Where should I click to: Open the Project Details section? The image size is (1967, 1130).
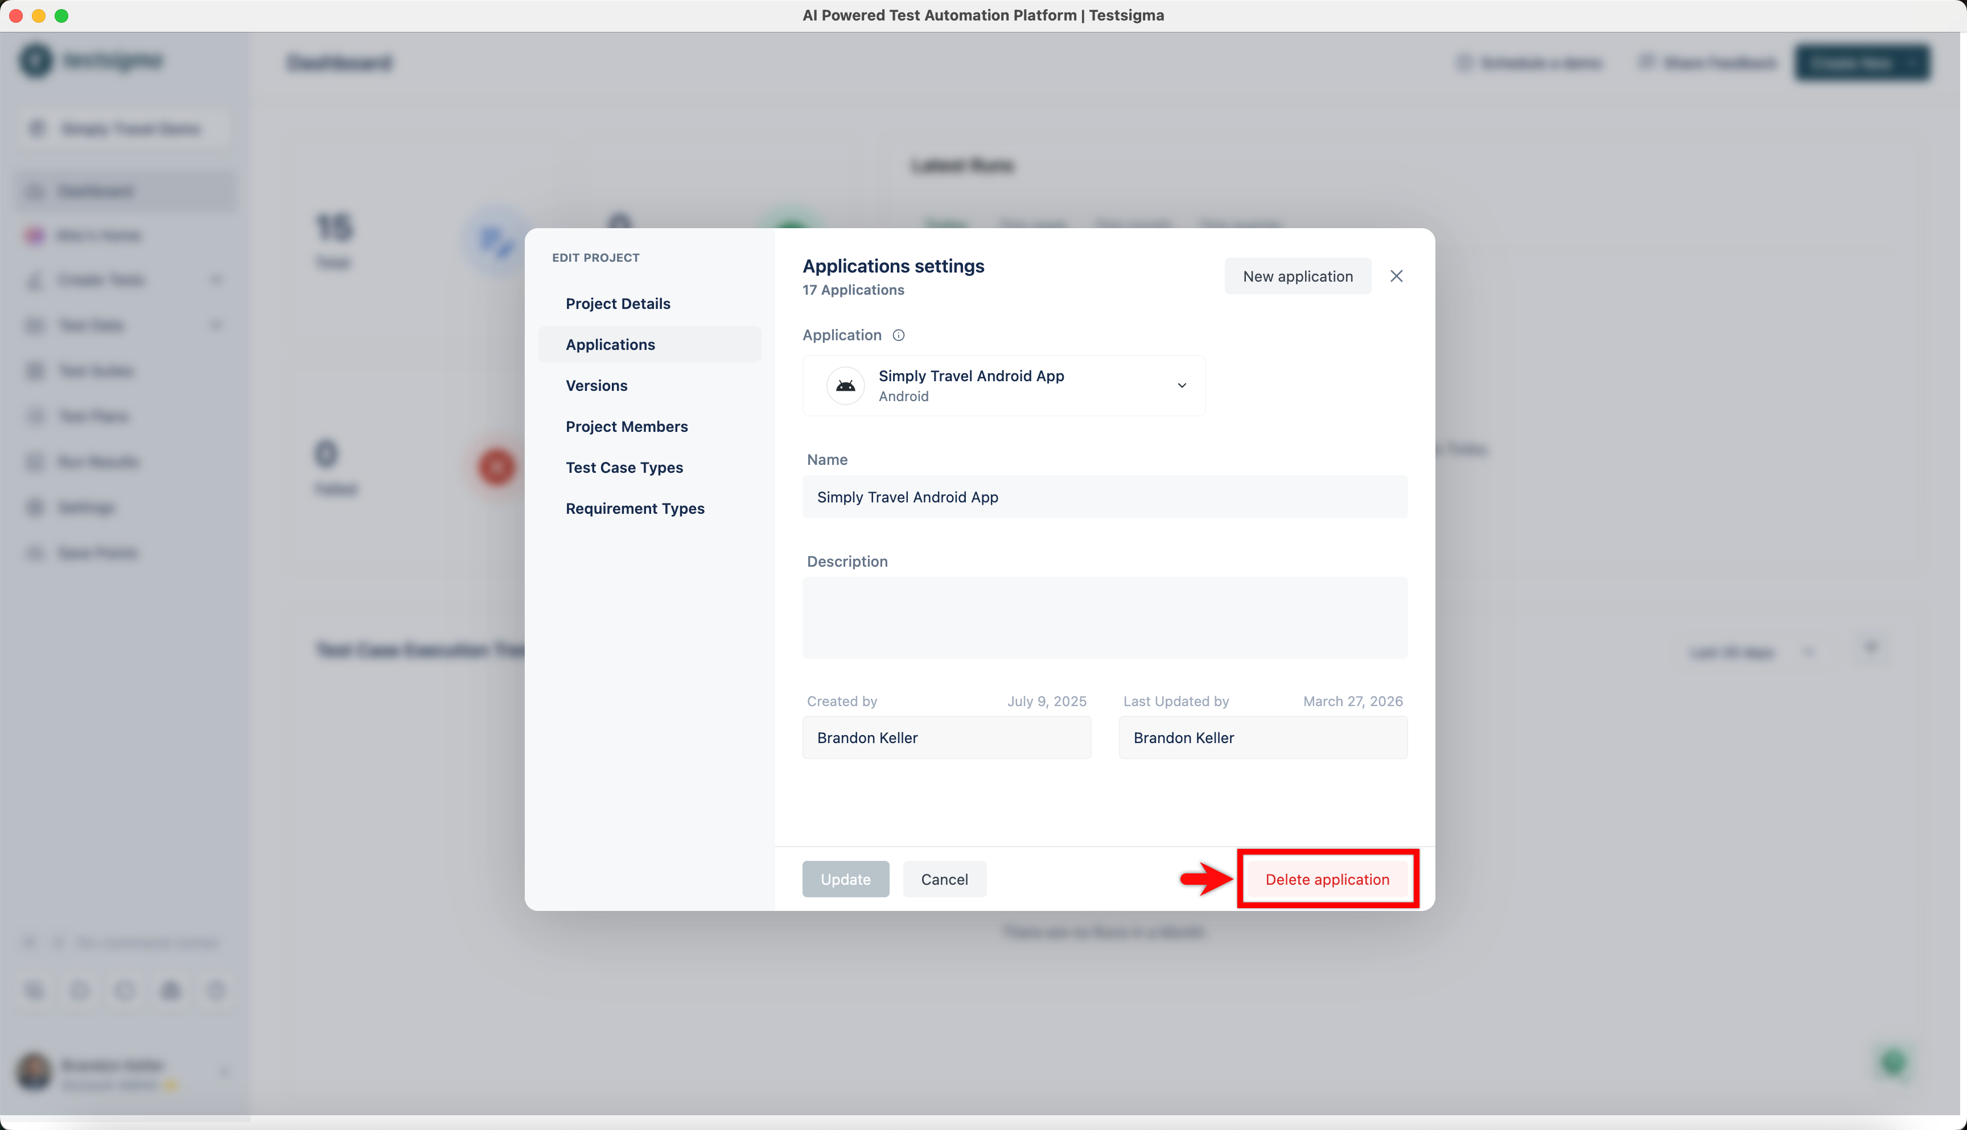[618, 303]
